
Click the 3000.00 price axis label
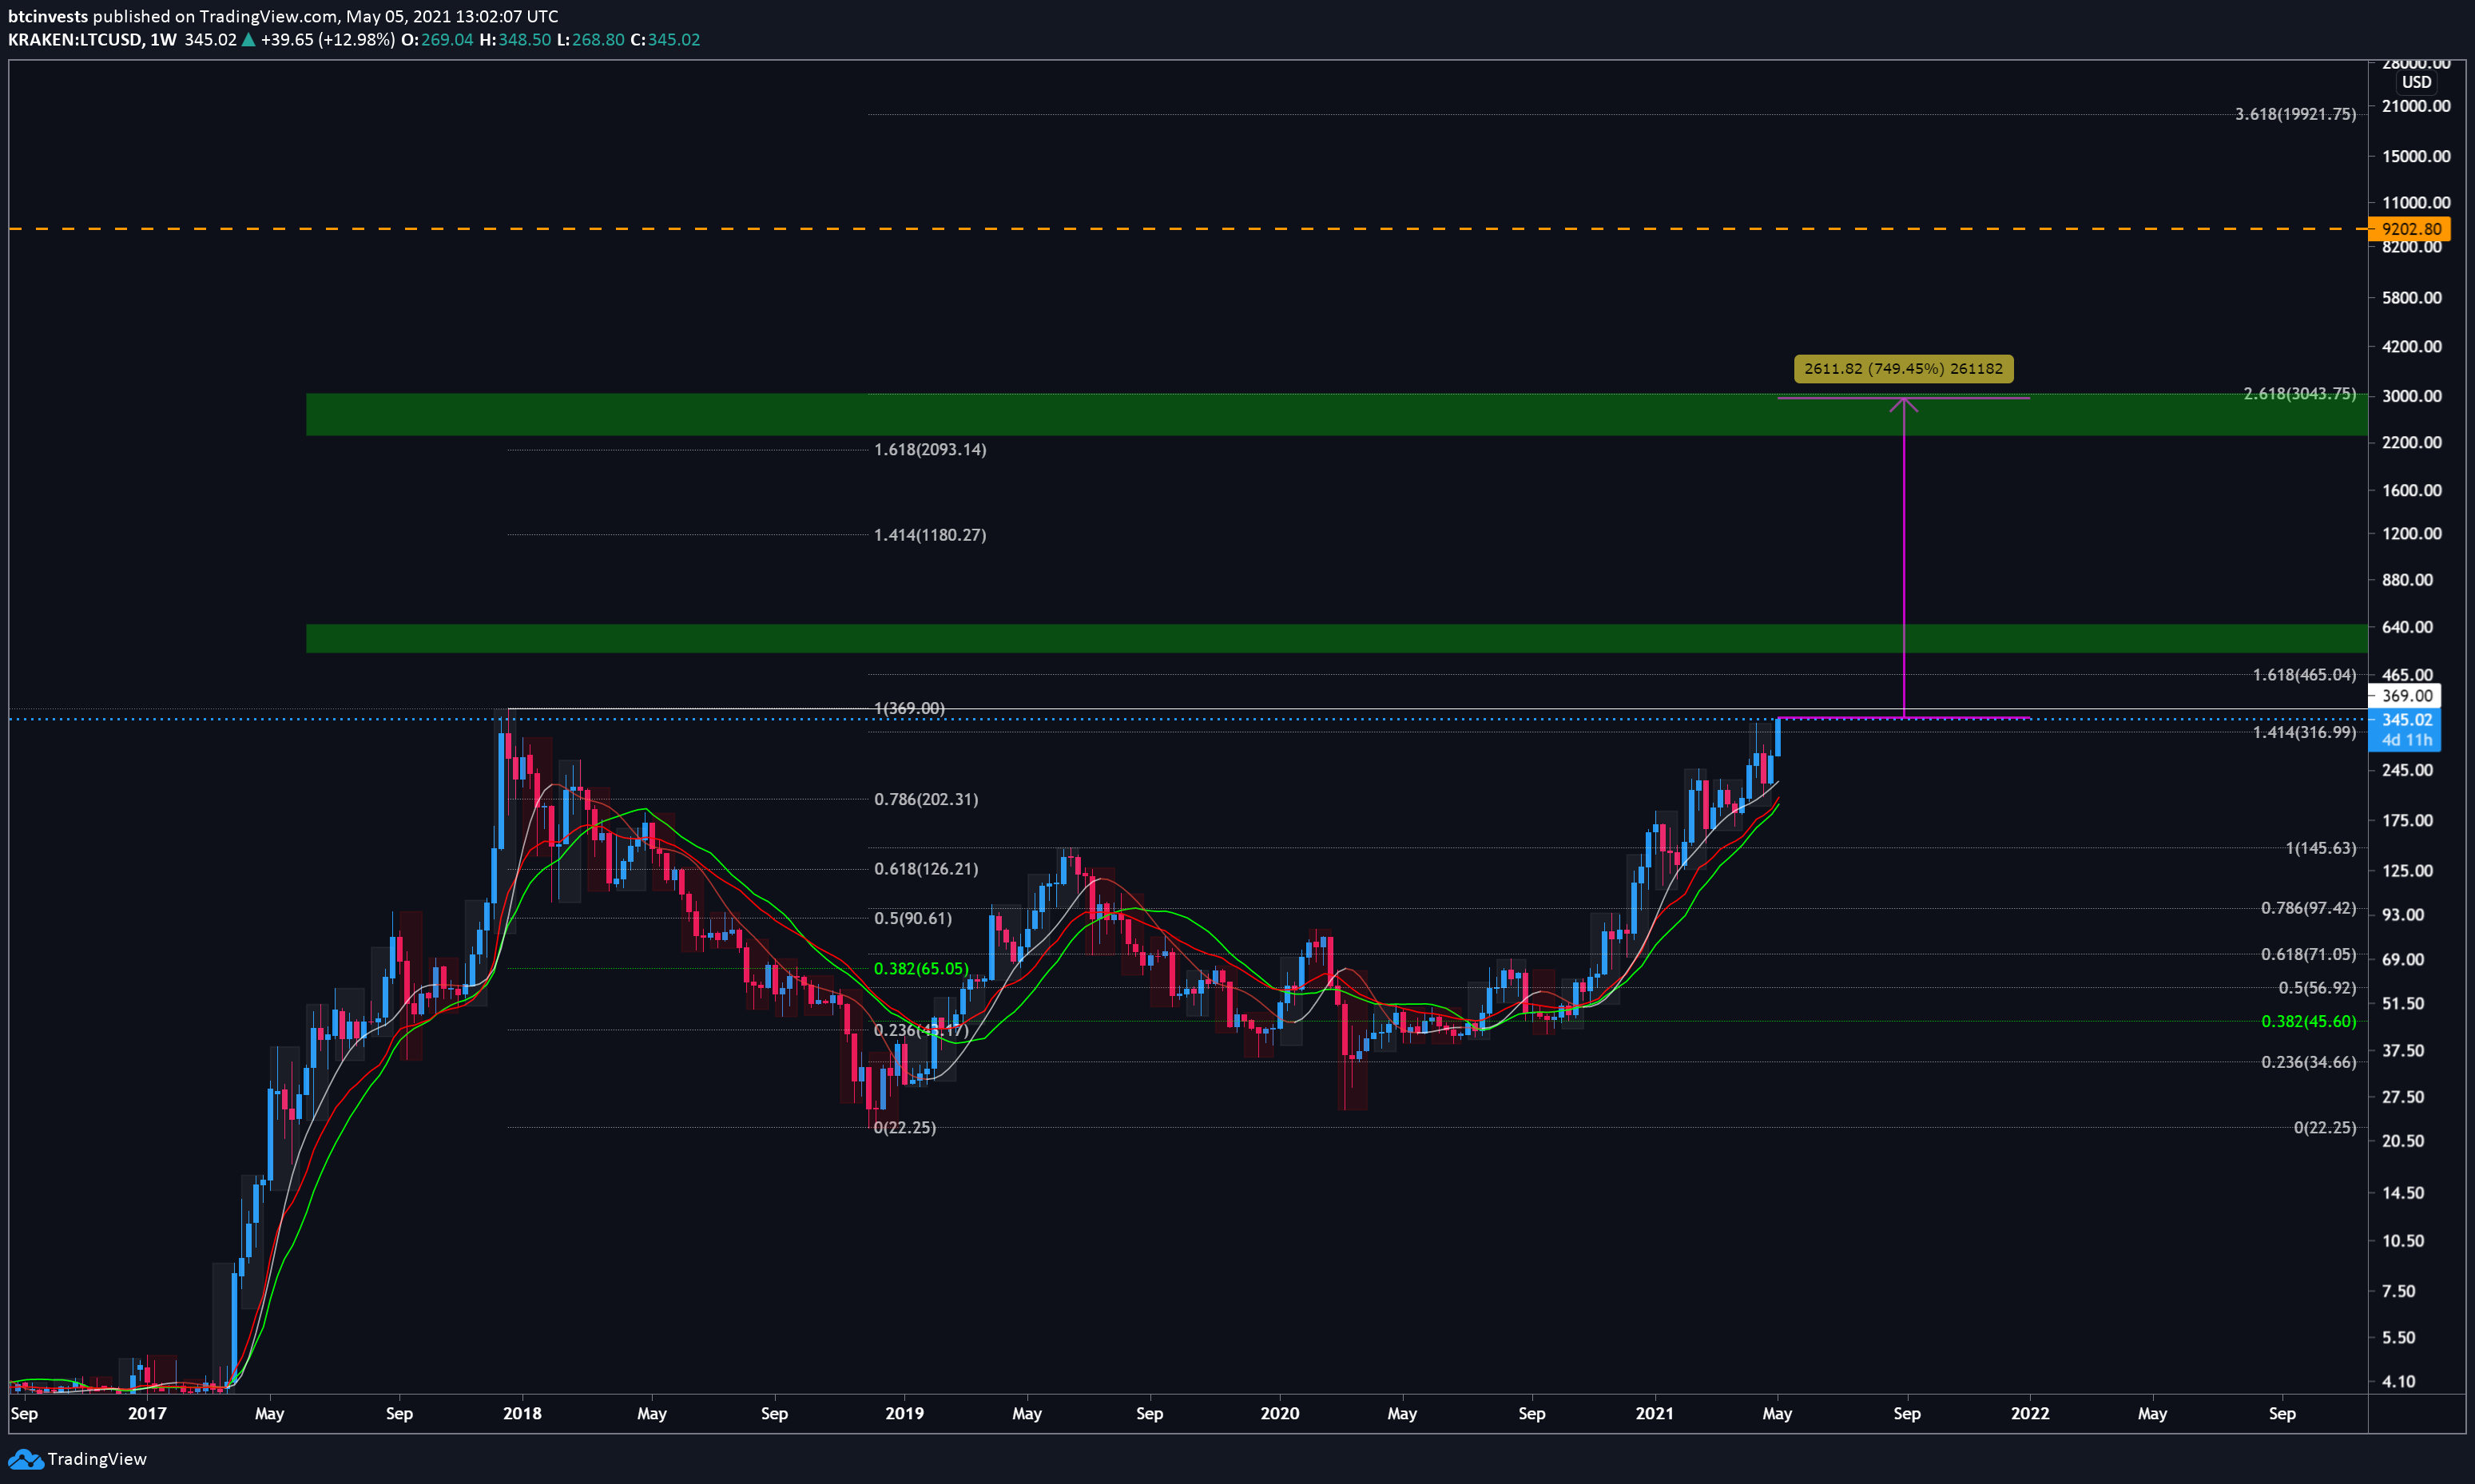pyautogui.click(x=2412, y=396)
